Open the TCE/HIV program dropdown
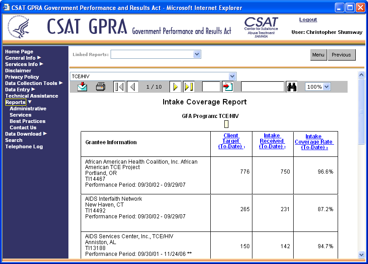Image resolution: width=368 pixels, height=264 pixels. pos(232,76)
